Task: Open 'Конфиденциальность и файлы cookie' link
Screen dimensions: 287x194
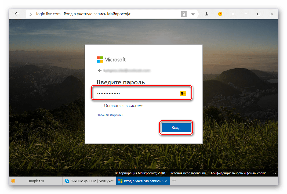Action: click(238, 173)
